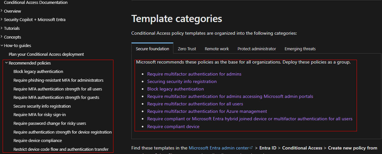
Task: Open Block legacy authentication in sidebar
Action: tap(38, 72)
